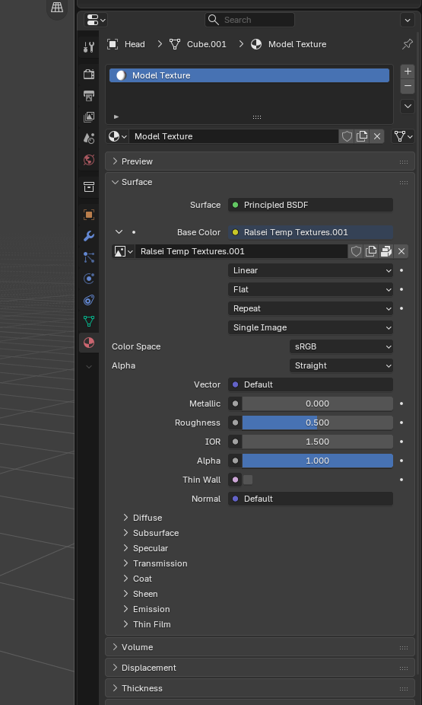
Task: Open the Collection properties tab
Action: [x=89, y=187]
